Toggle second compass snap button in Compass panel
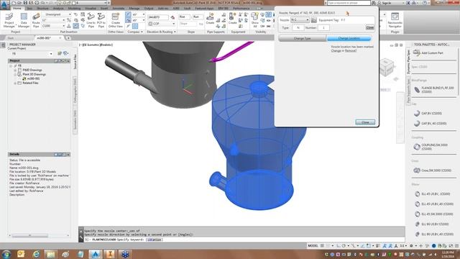This screenshot has width=460, height=259. tap(128, 20)
